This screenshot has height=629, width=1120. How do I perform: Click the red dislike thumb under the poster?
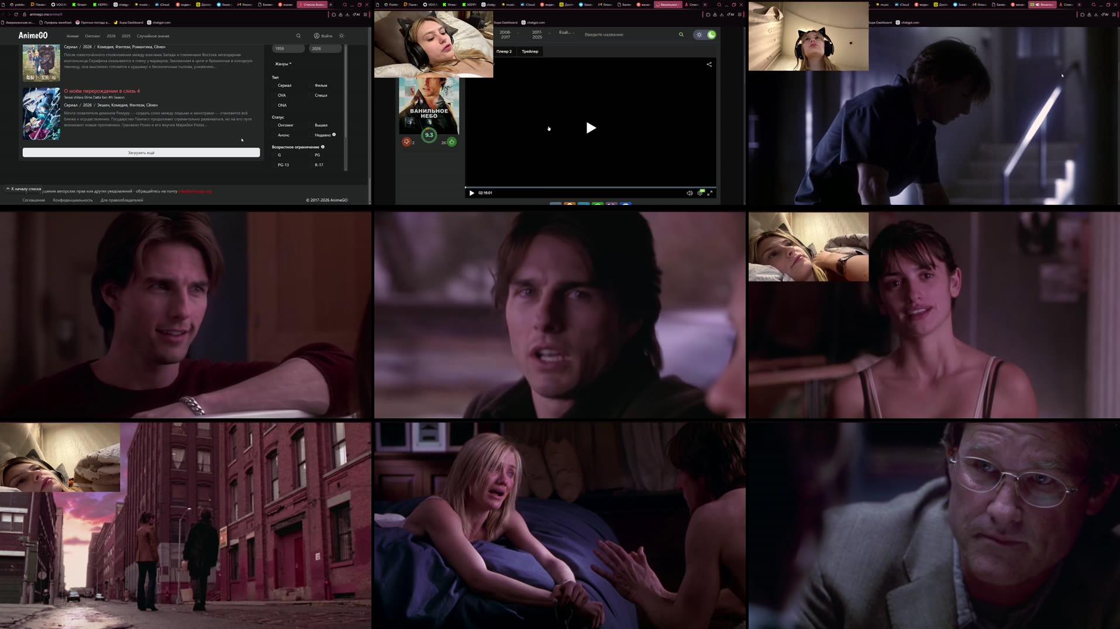coord(406,142)
